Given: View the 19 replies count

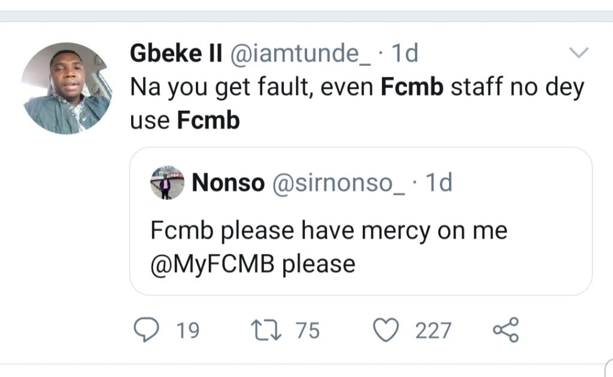Looking at the screenshot, I should (x=189, y=330).
